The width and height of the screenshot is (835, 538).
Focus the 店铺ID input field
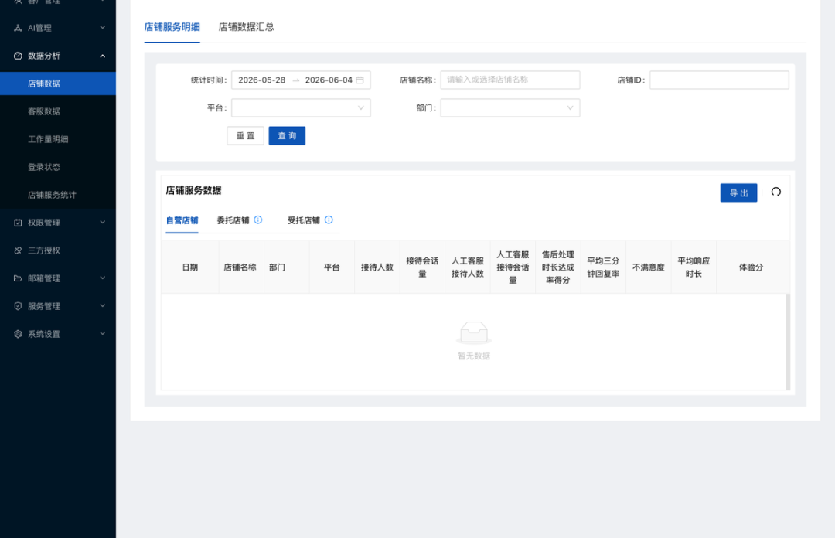719,80
